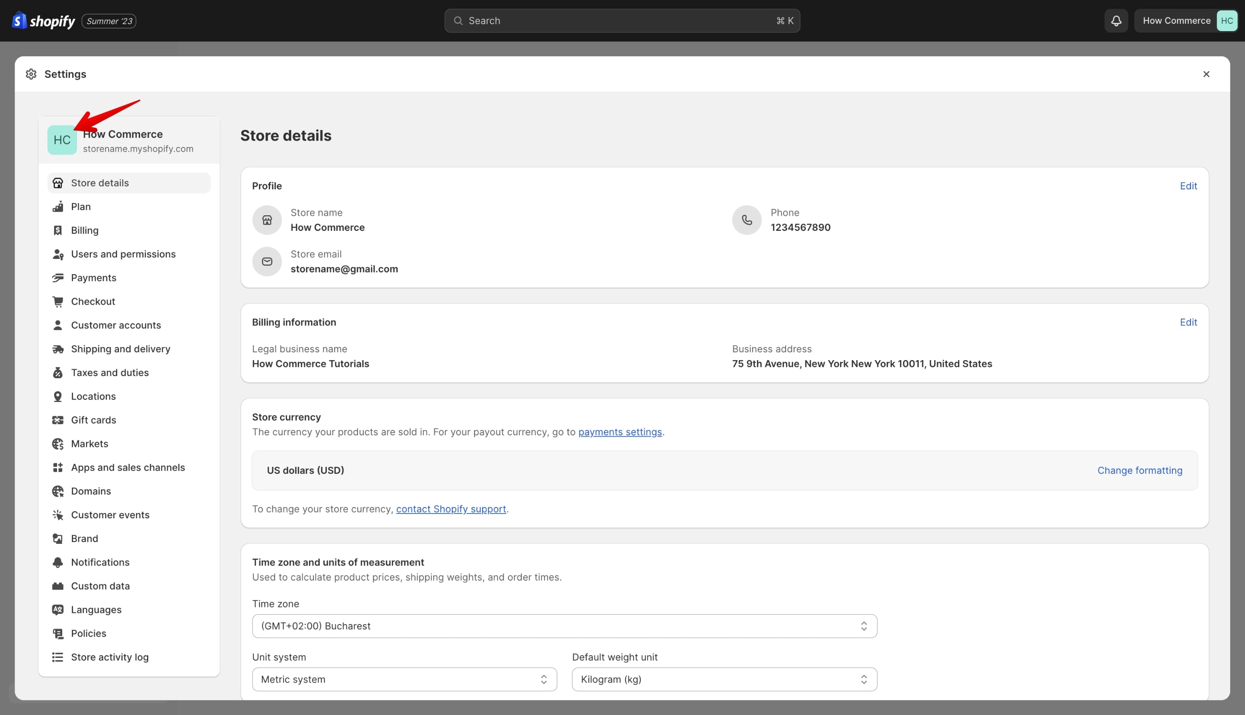1245x715 pixels.
Task: Click the Domains globe icon
Action: pyautogui.click(x=58, y=491)
